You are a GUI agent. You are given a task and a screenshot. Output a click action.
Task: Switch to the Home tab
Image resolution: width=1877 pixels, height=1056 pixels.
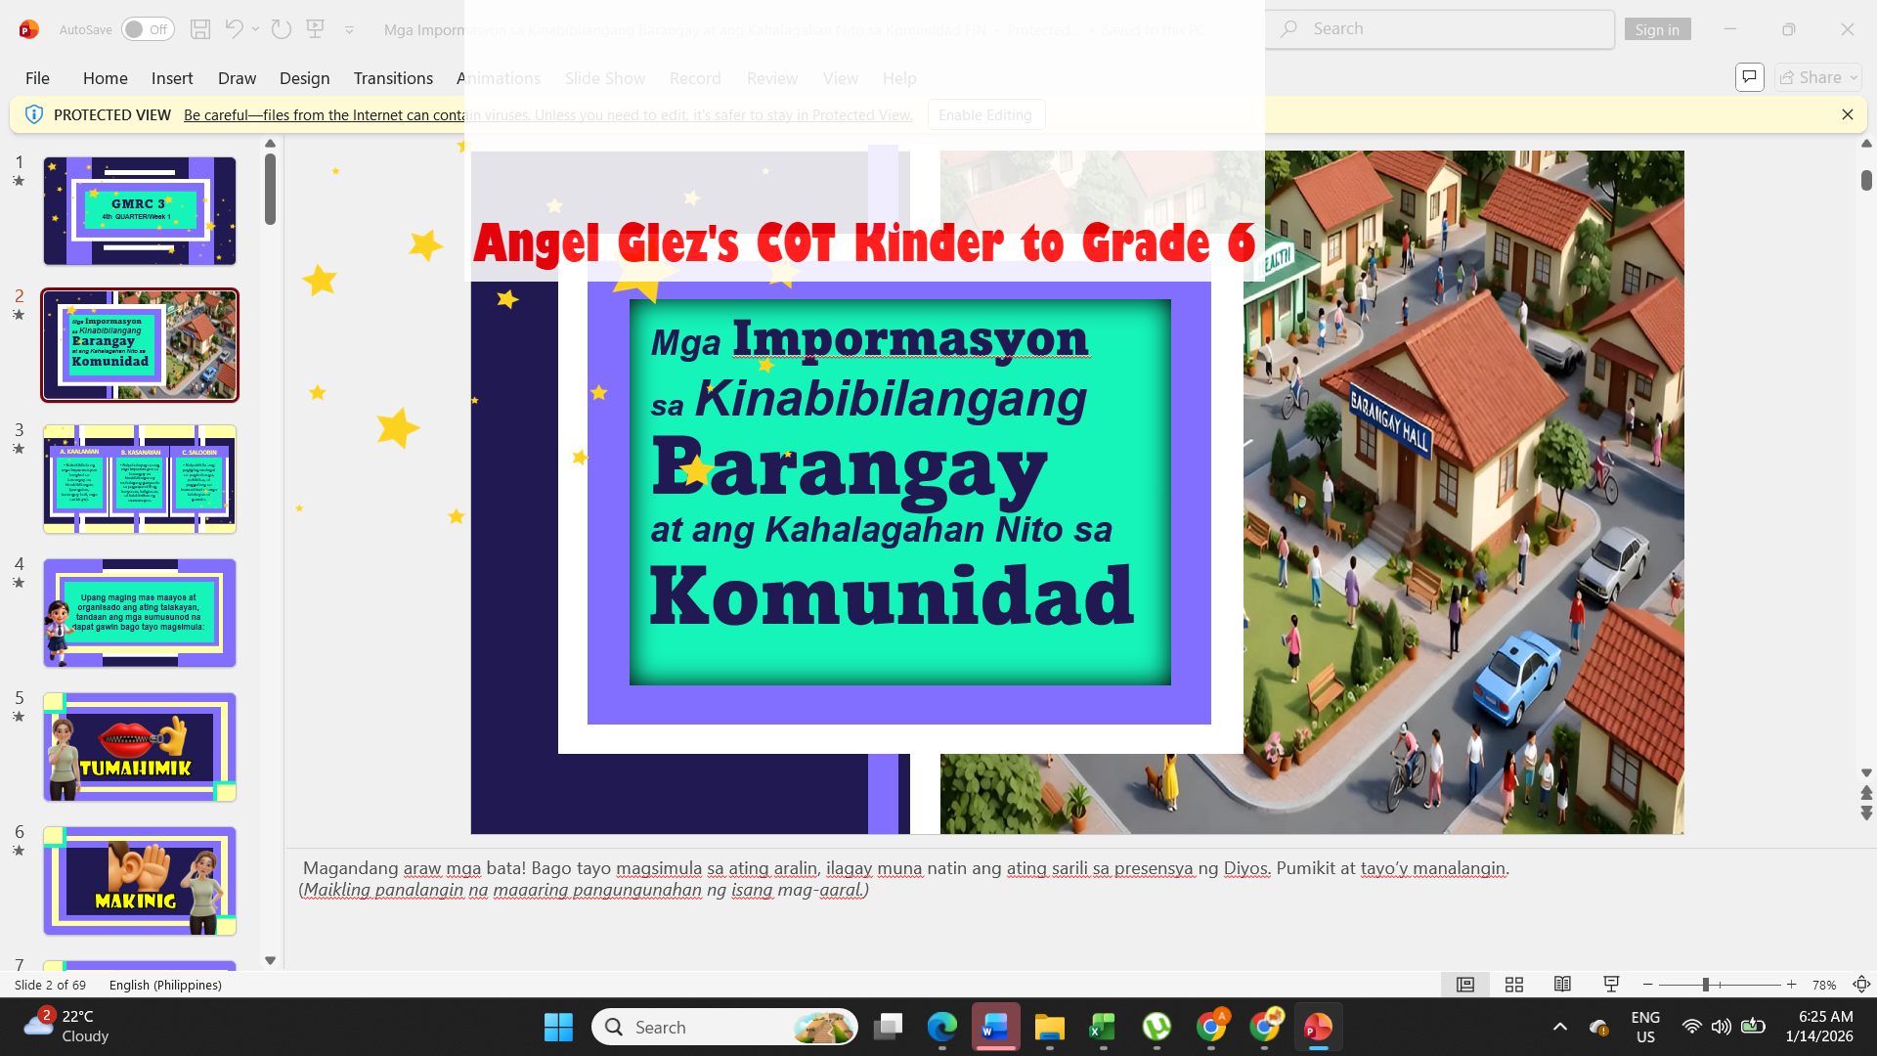105,78
